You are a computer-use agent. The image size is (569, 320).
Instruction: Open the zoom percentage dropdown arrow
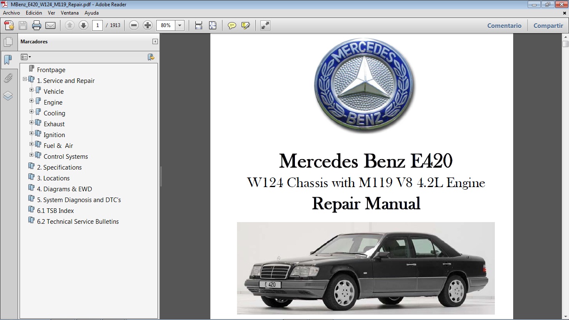pos(180,25)
